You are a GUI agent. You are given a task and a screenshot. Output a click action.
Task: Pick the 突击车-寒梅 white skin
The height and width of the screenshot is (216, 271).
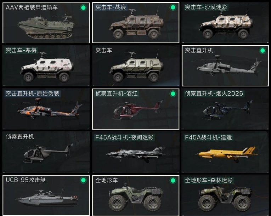click(x=46, y=66)
